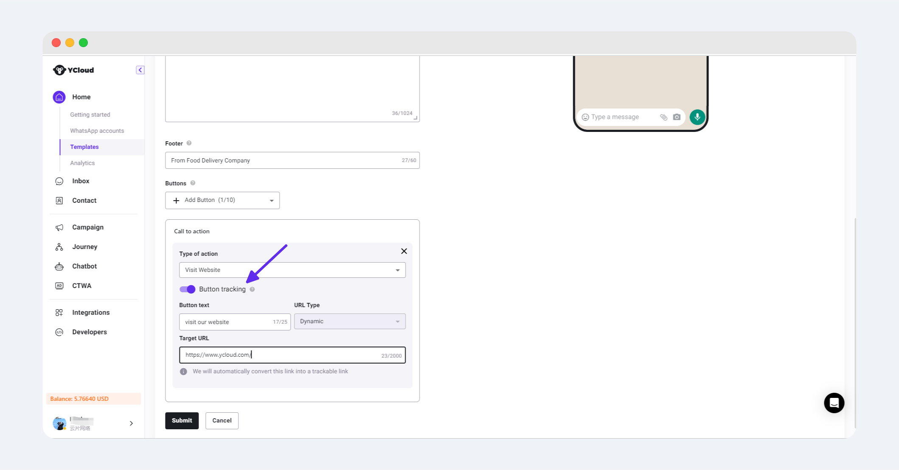Viewport: 899px width, 470px height.
Task: Go to Templates in the sidebar
Action: [x=84, y=147]
